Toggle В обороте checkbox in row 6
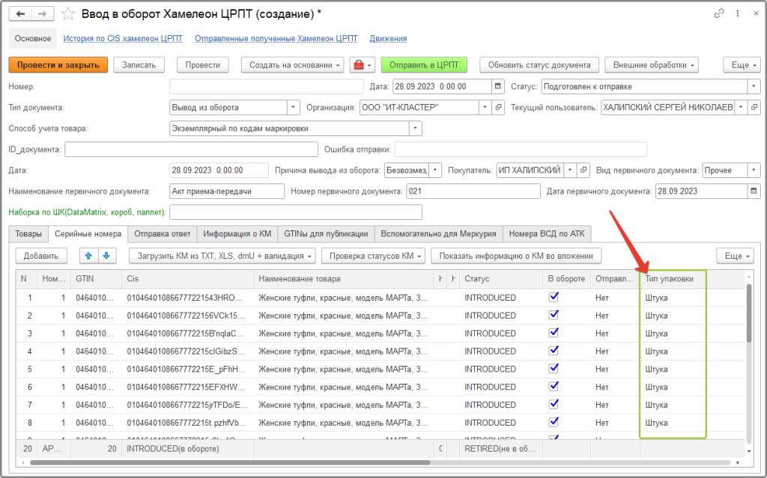The image size is (767, 478). [x=554, y=387]
